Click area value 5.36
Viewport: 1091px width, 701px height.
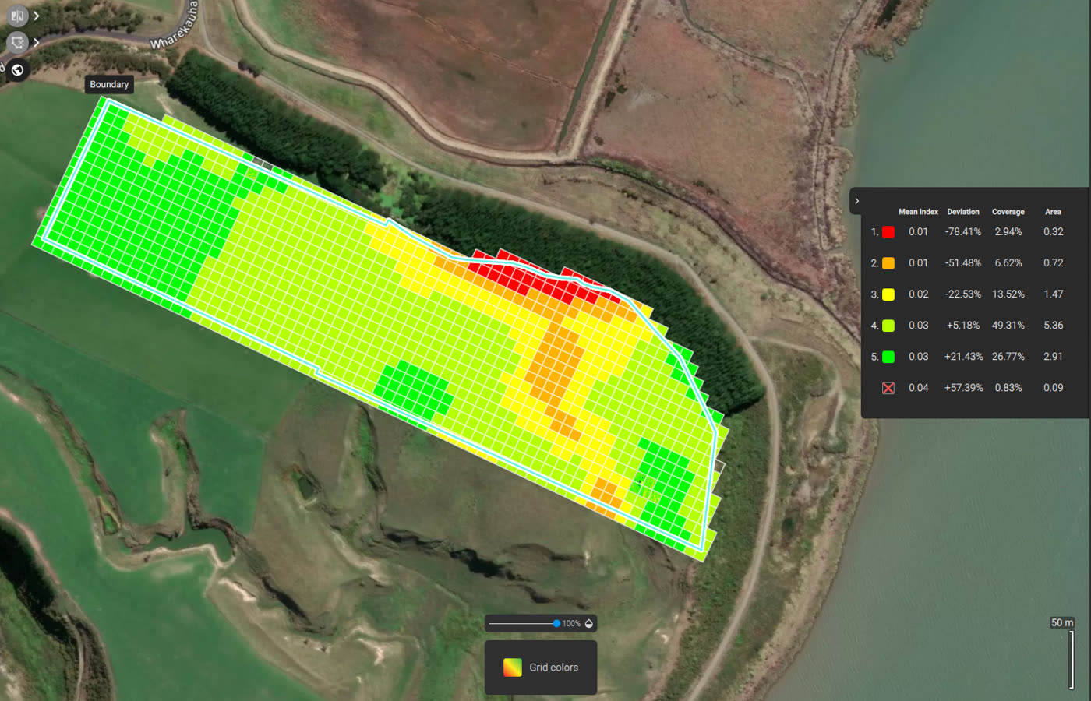pos(1054,326)
